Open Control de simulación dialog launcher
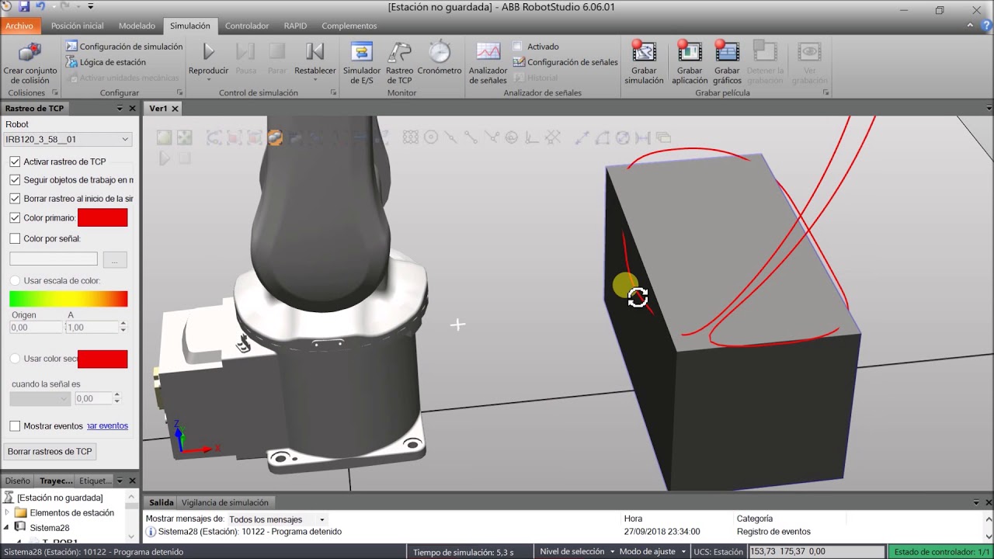The image size is (994, 559). coord(333,92)
